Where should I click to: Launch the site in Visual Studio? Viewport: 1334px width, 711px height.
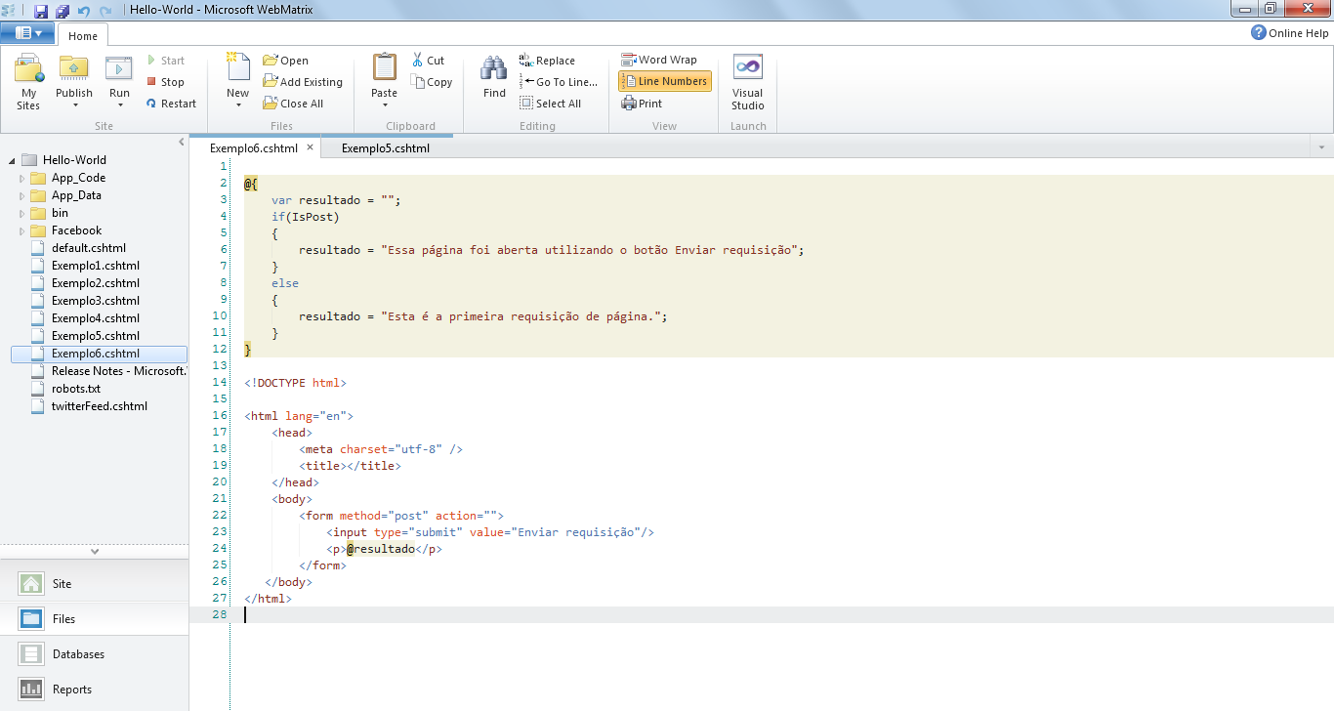coord(747,78)
